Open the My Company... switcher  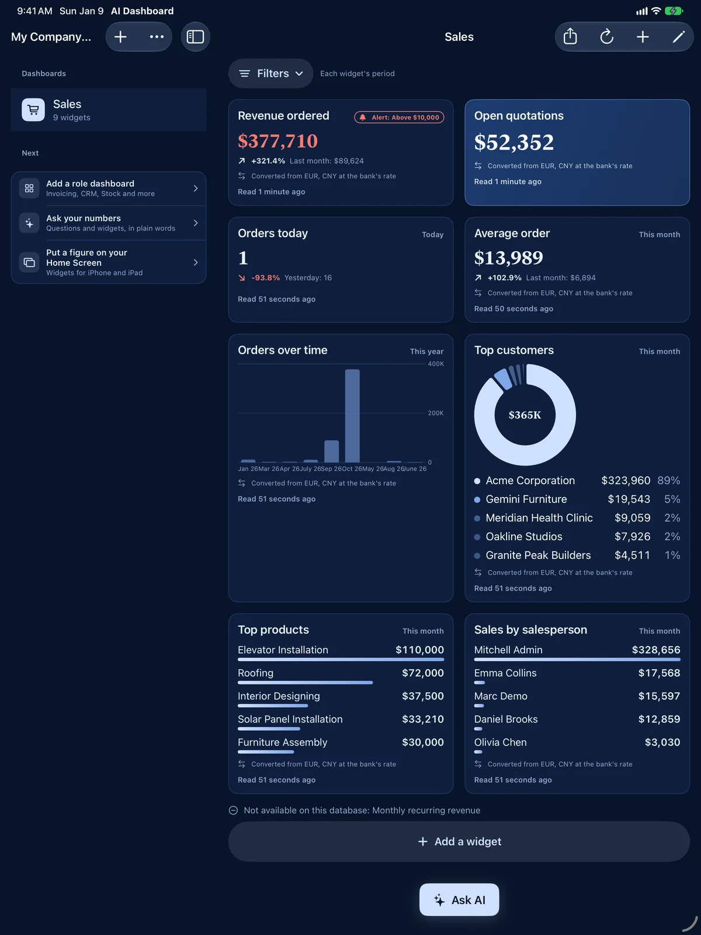coord(51,37)
